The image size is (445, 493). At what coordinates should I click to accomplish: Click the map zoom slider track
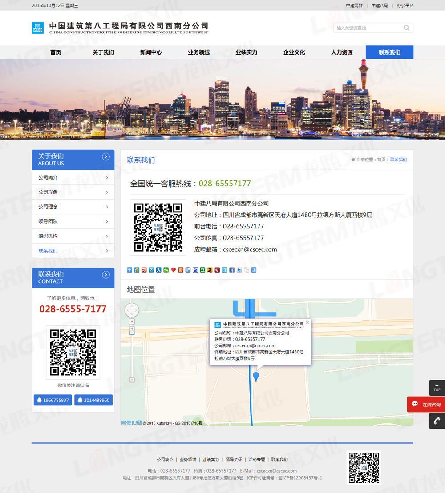coord(132,356)
